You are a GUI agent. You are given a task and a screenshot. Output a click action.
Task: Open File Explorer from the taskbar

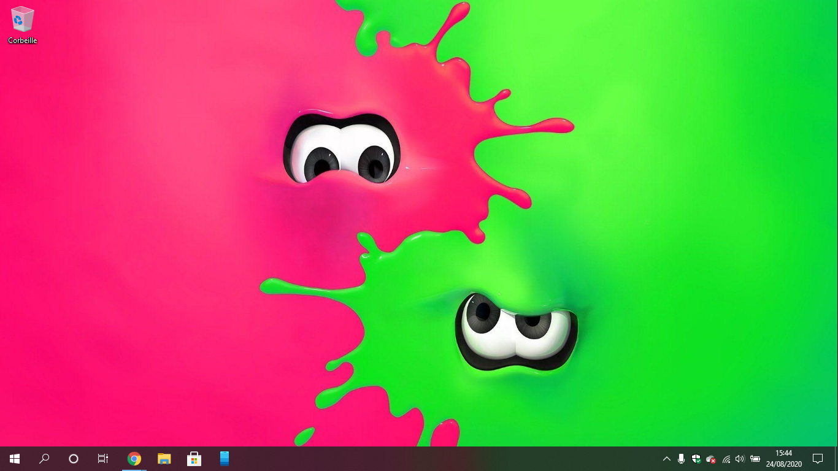tap(164, 458)
